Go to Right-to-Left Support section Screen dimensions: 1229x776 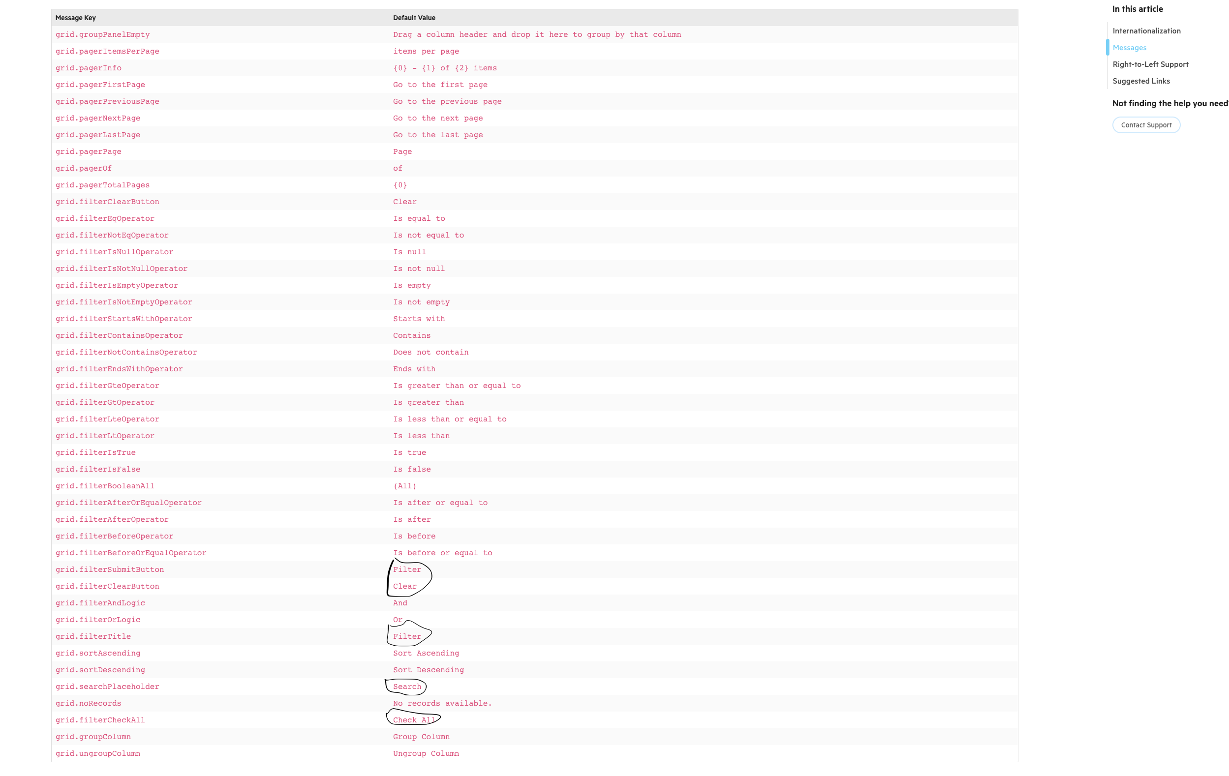click(x=1150, y=64)
